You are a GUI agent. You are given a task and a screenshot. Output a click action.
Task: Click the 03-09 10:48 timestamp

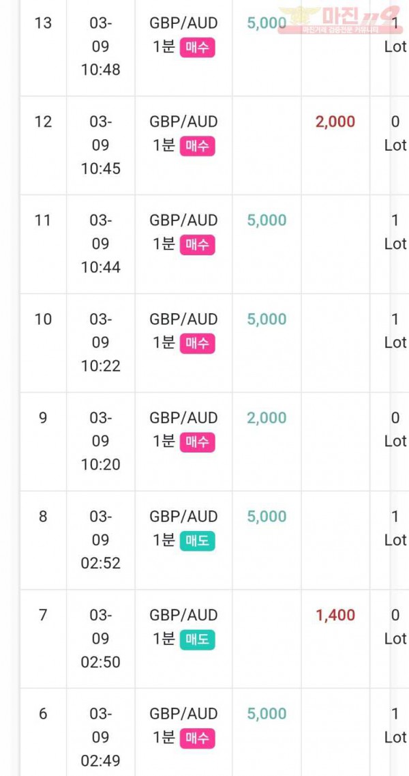tap(101, 46)
